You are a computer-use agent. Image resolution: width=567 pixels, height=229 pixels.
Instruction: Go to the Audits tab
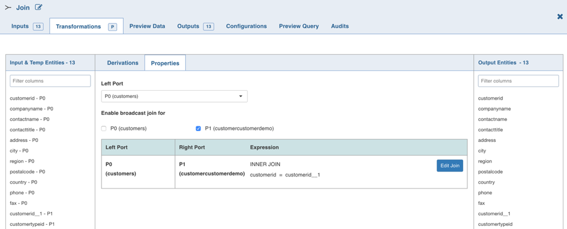[x=340, y=26]
